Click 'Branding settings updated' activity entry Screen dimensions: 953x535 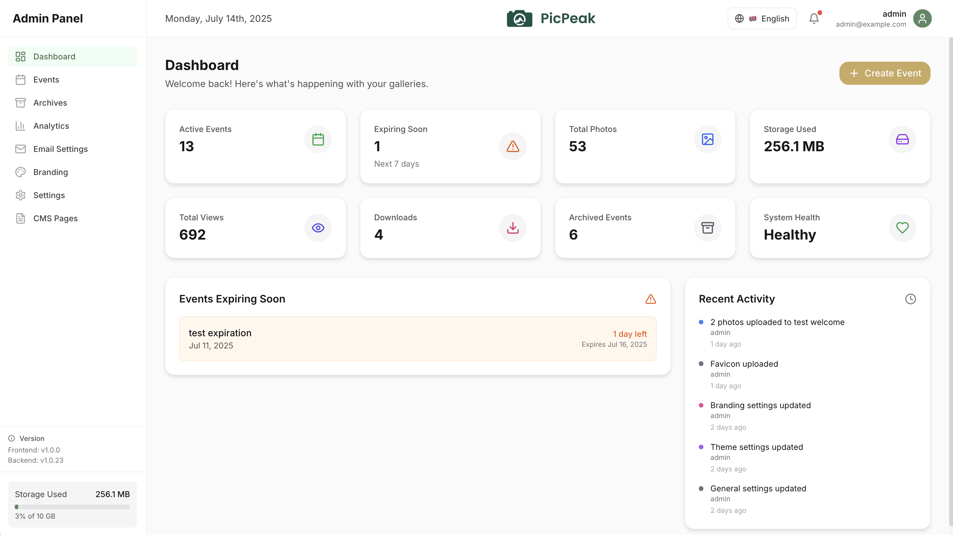(x=760, y=405)
